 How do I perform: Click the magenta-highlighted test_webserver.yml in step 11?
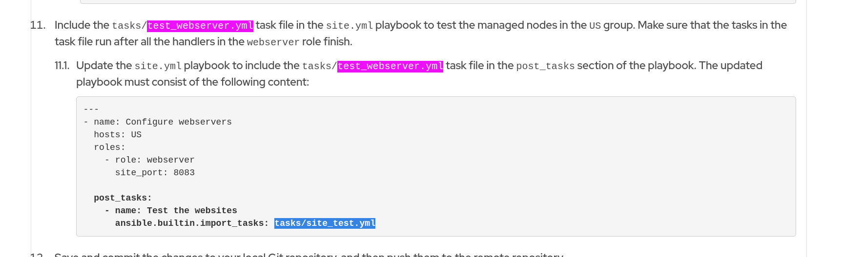pos(200,26)
